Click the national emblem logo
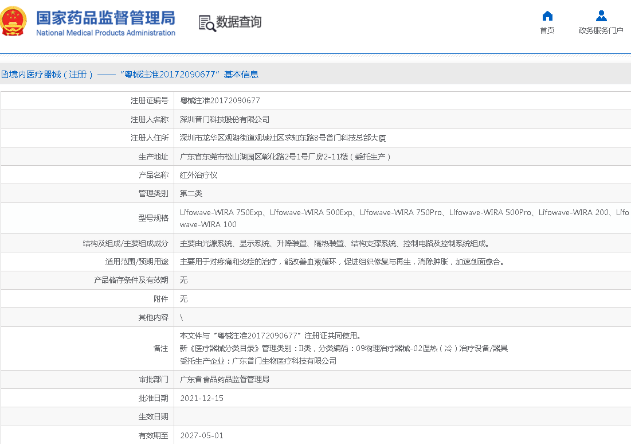 click(14, 22)
